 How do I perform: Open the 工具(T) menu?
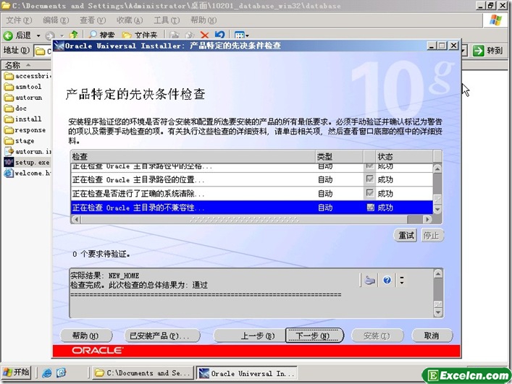point(167,20)
